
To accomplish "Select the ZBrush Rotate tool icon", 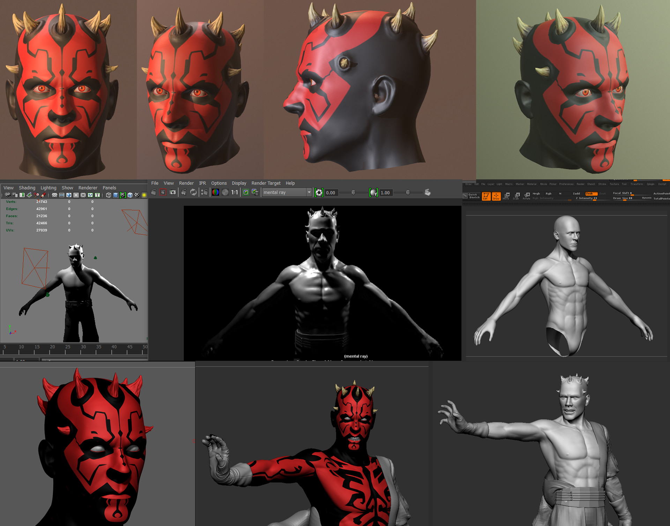I will pos(526,196).
